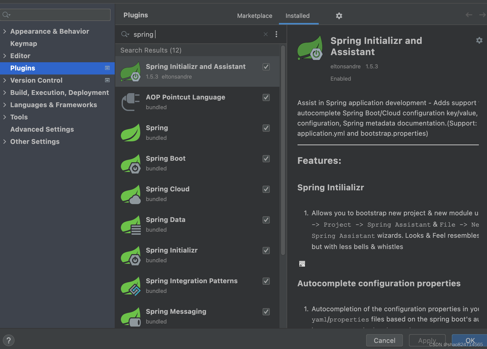Click the project-level icon beside Version Control
This screenshot has height=349, width=487.
click(107, 80)
